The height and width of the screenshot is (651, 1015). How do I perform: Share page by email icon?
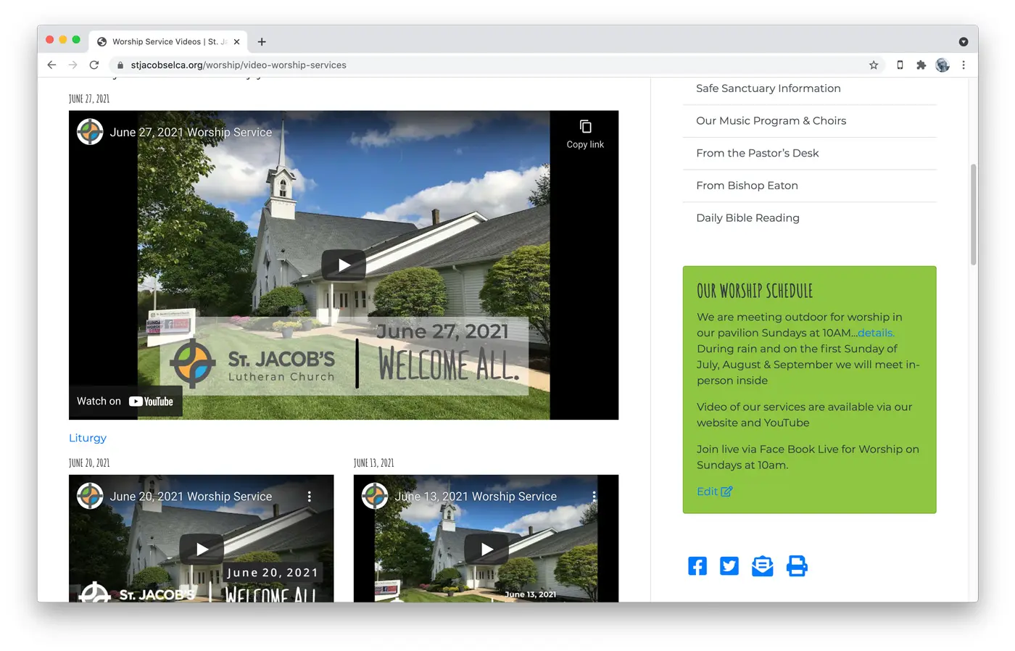(763, 566)
